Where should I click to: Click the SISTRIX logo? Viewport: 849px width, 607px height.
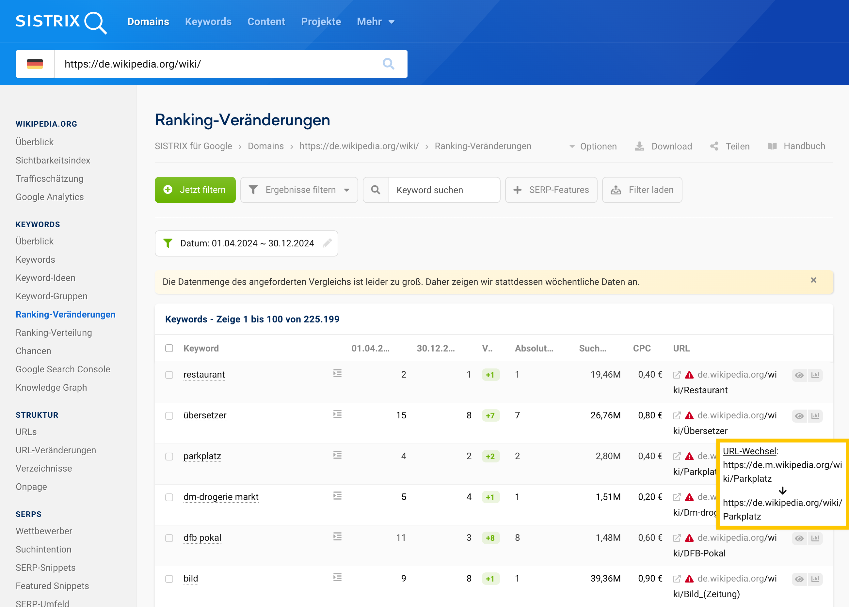(61, 22)
